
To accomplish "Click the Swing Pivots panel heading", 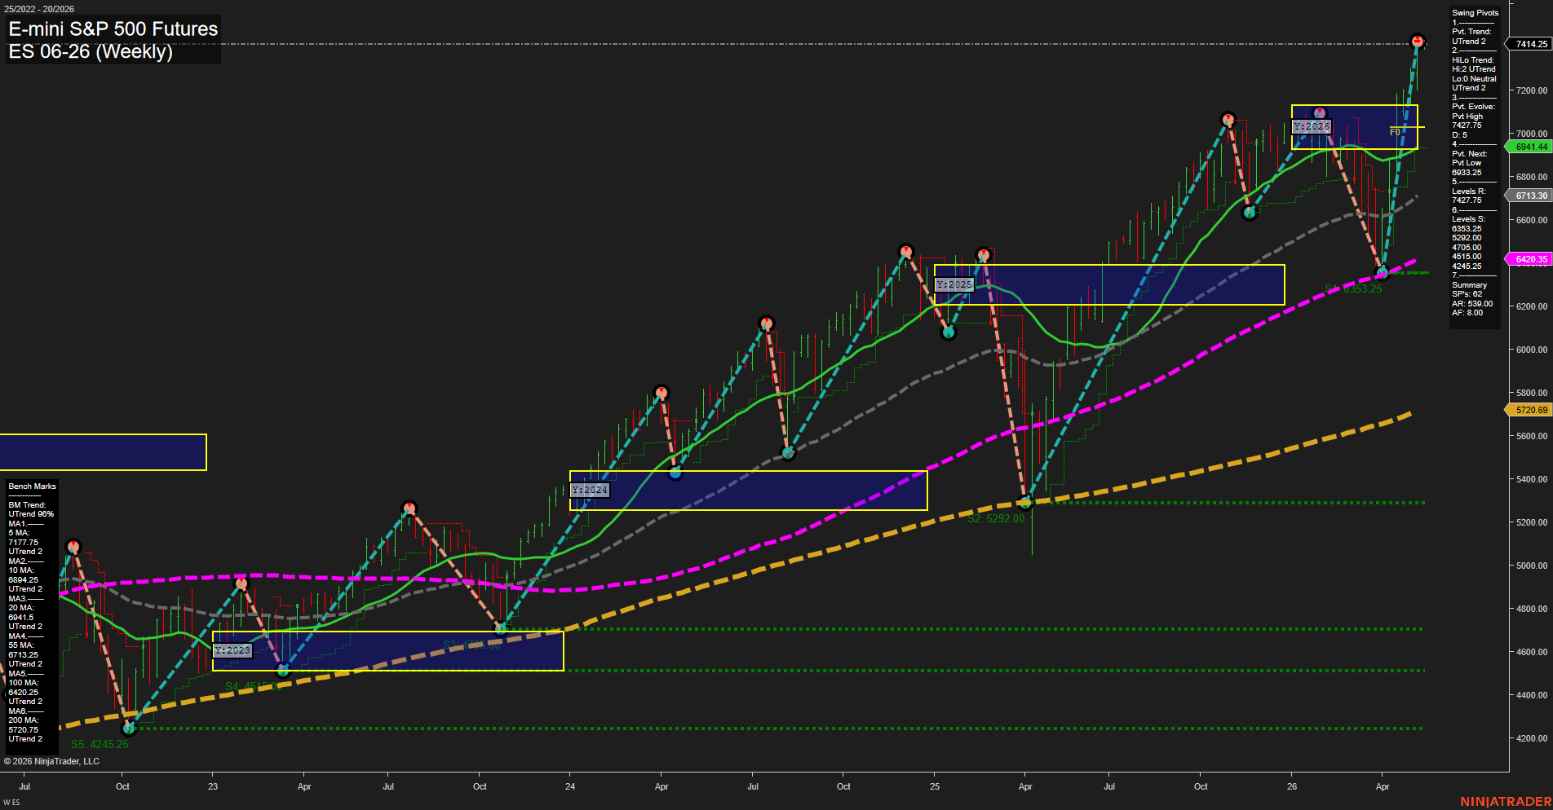I will (x=1475, y=13).
